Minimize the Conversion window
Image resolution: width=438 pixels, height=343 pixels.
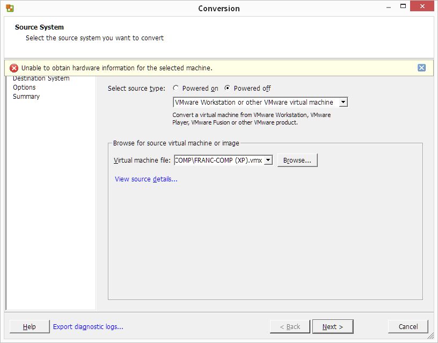tap(389, 8)
